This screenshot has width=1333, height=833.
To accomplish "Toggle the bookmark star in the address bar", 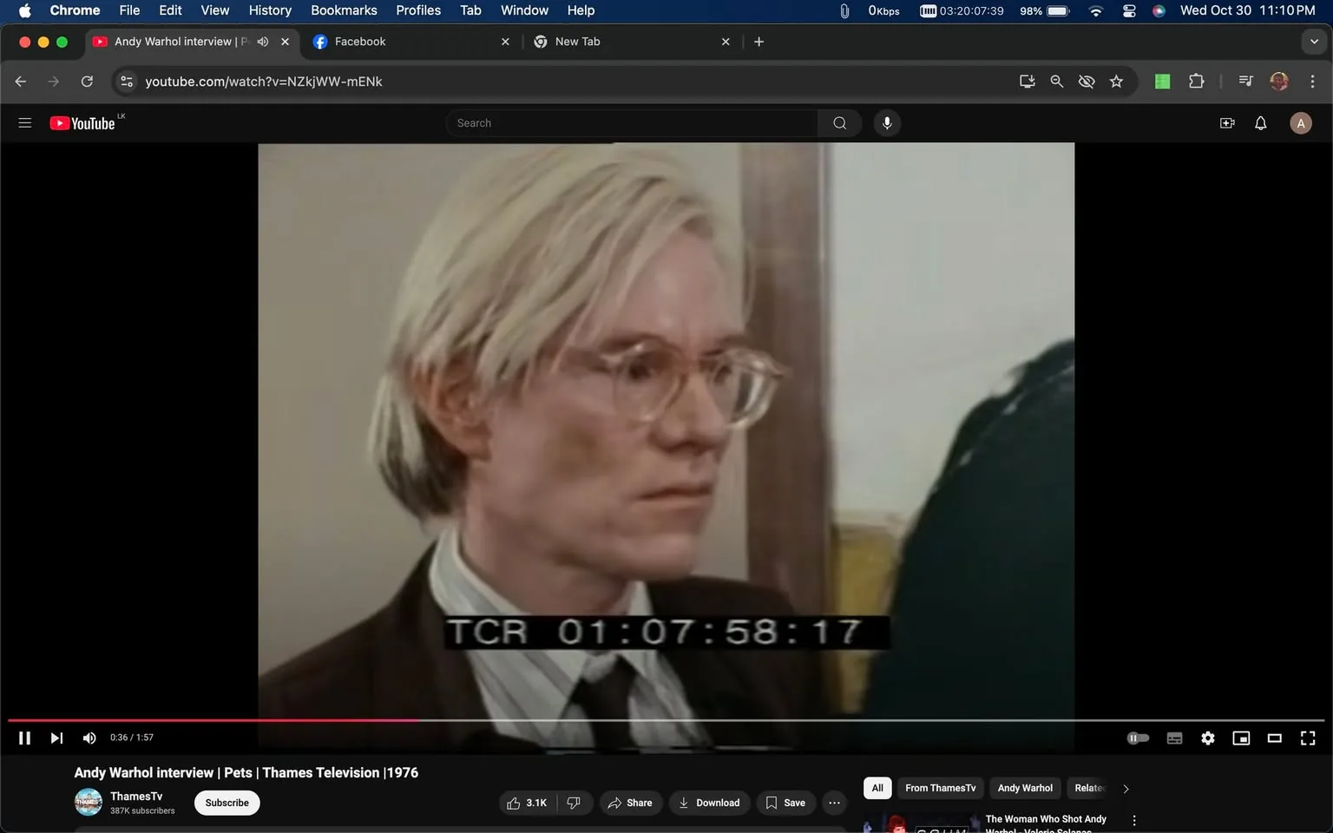I will (x=1117, y=82).
